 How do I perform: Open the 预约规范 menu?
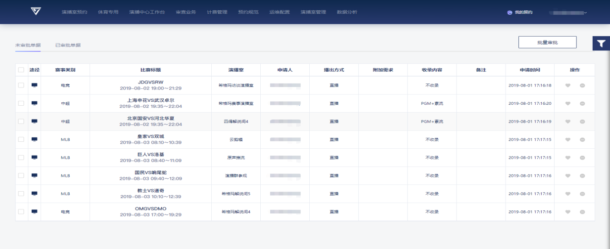pyautogui.click(x=248, y=12)
